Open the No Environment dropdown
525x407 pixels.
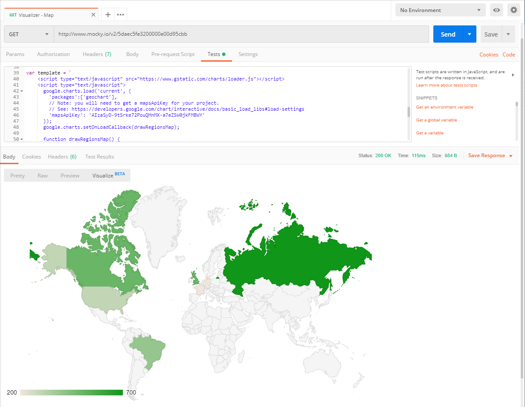click(441, 10)
